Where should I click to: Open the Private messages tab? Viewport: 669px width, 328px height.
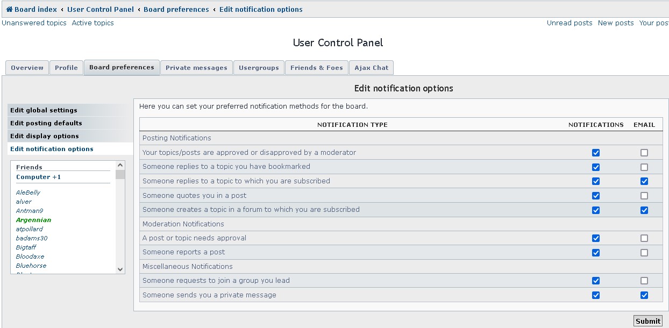tap(196, 68)
